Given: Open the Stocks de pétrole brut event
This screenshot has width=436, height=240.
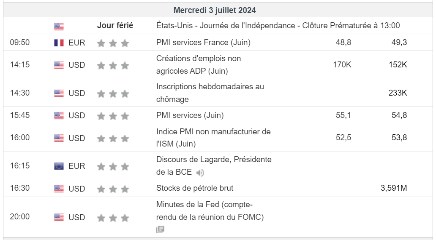Looking at the screenshot, I should click(195, 188).
